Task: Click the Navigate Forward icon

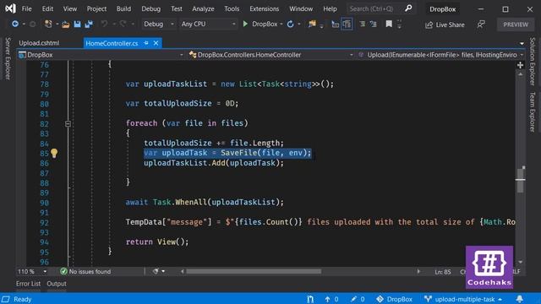Action: coord(32,24)
